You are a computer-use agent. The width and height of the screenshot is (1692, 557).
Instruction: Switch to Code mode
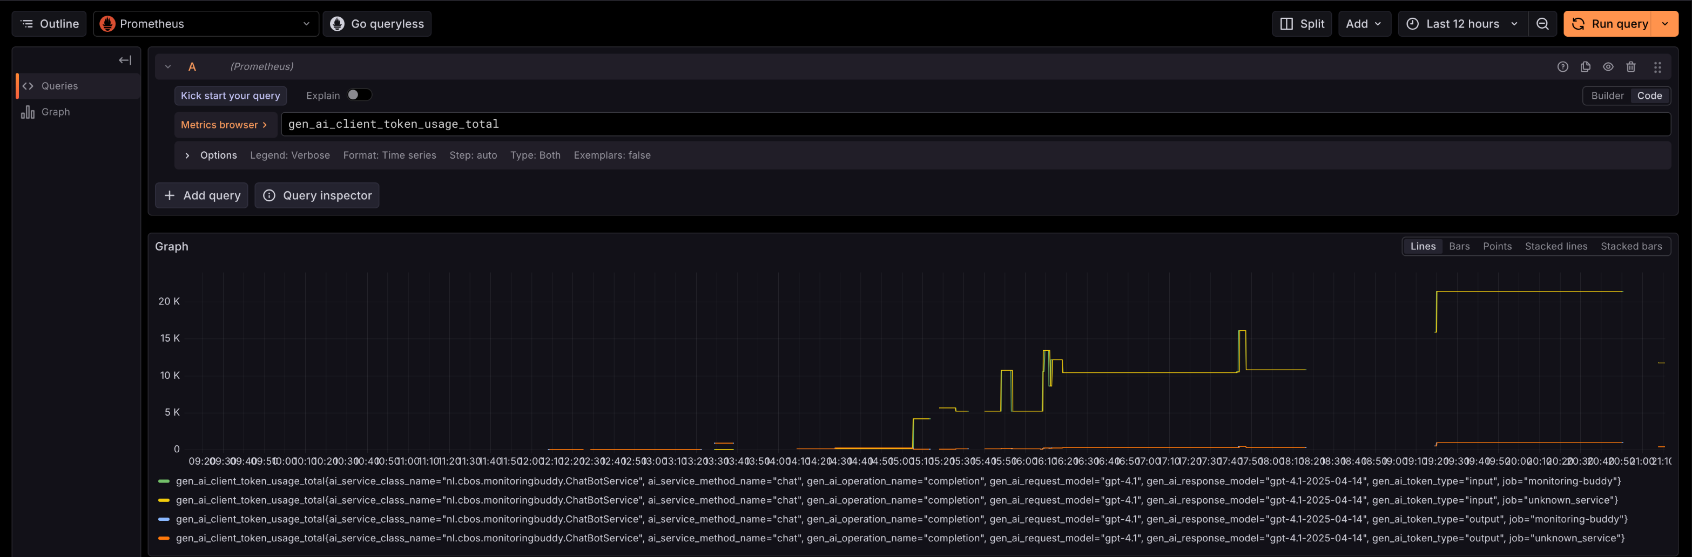1649,96
